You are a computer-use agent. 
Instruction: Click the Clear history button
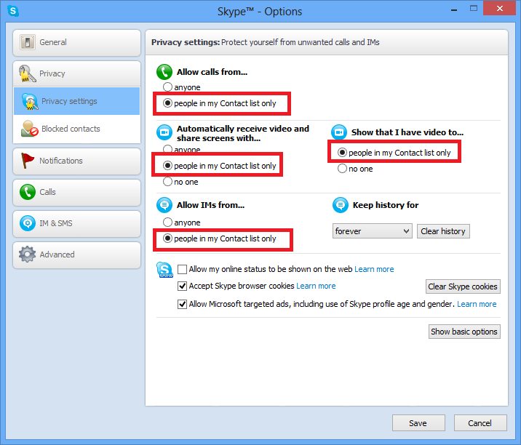(x=443, y=231)
